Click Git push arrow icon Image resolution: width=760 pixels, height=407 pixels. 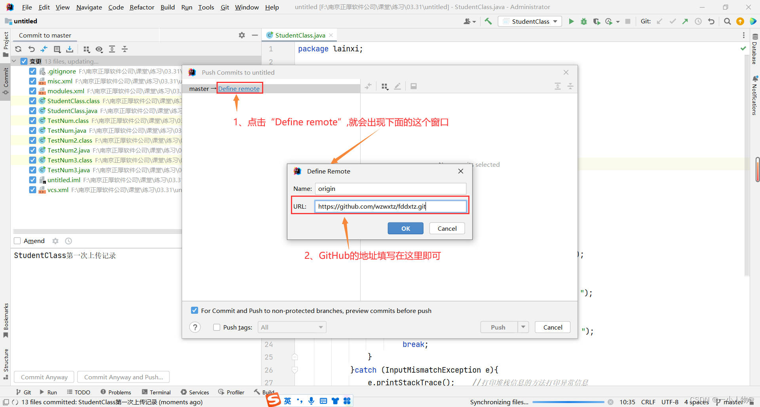[685, 21]
